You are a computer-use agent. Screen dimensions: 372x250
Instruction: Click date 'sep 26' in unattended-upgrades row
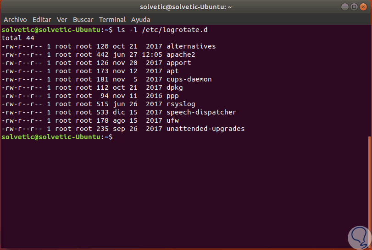tap(125, 129)
